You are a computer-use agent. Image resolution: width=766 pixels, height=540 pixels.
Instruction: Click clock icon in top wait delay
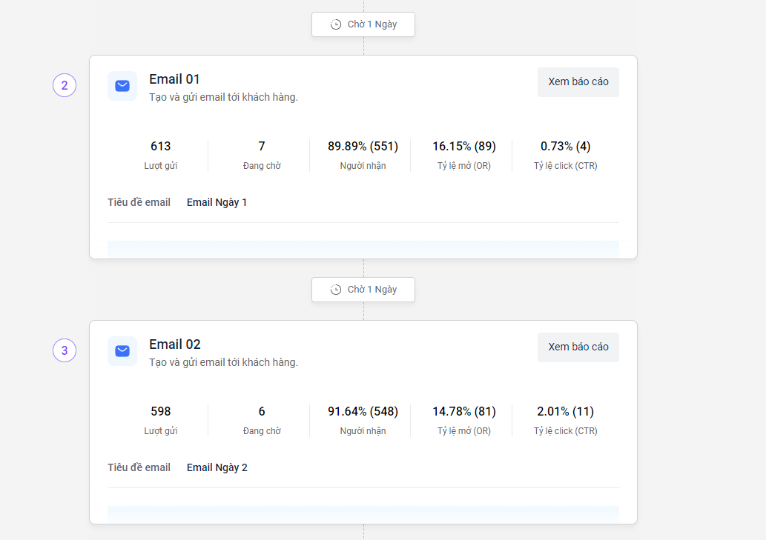click(336, 24)
